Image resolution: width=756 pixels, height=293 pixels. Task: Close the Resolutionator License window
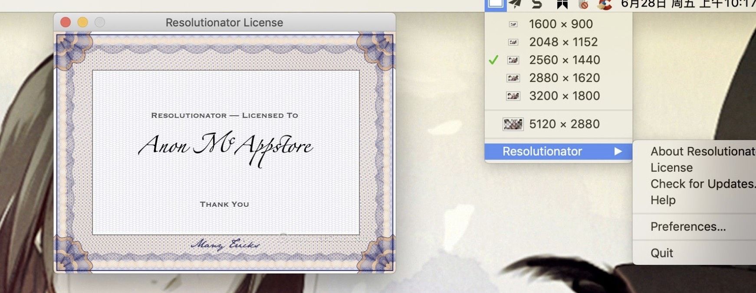coord(66,22)
